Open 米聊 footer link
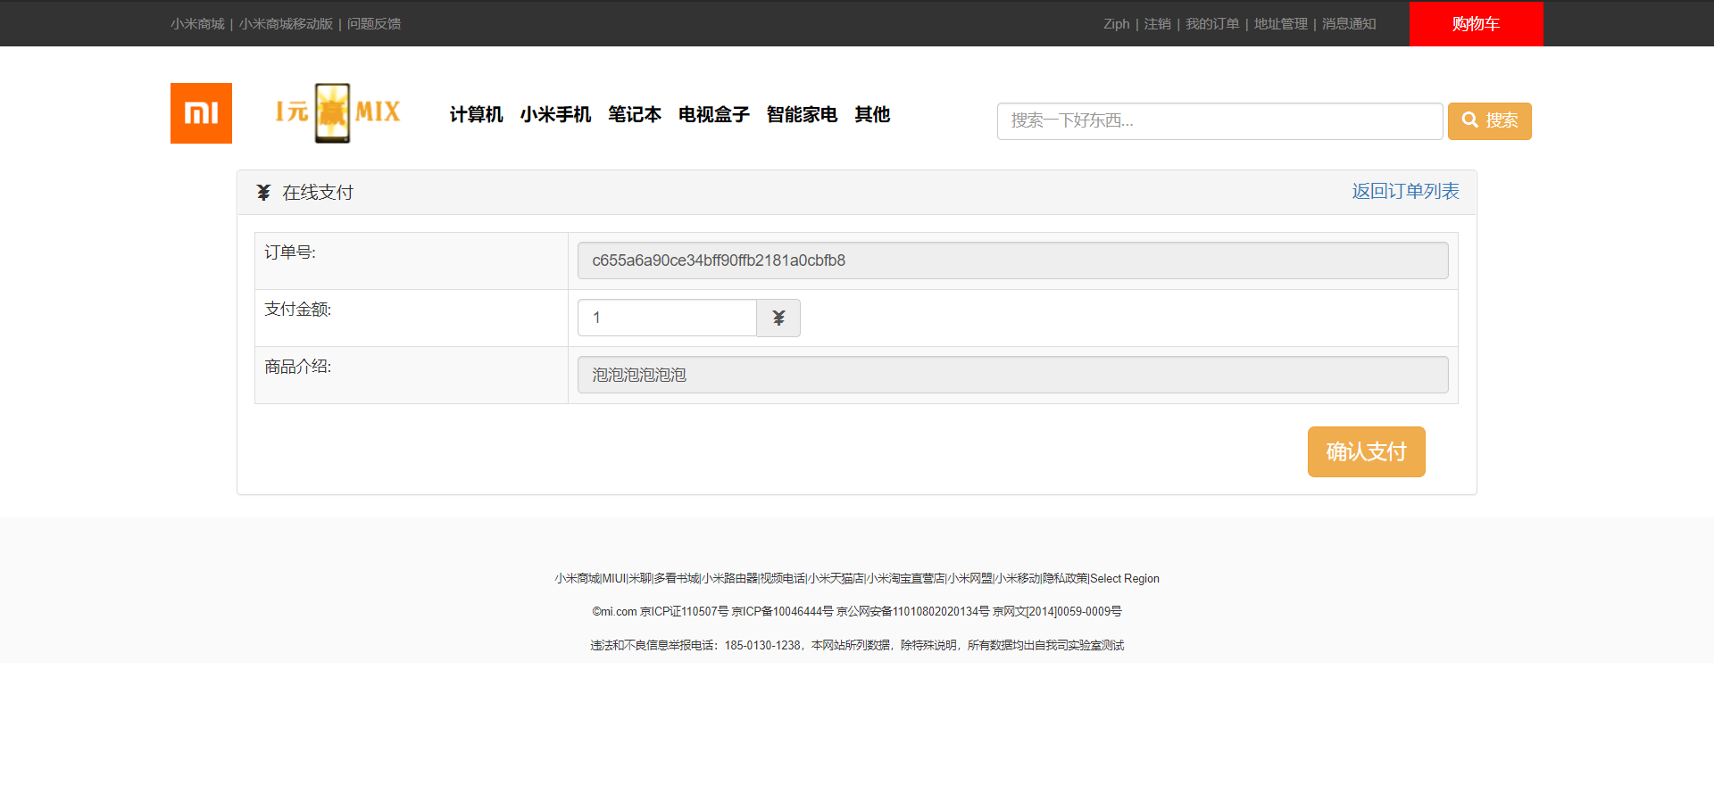The height and width of the screenshot is (802, 1714). (x=640, y=579)
